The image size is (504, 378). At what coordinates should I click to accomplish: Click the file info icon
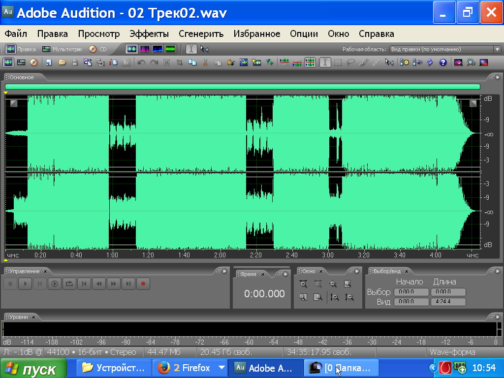[113, 63]
